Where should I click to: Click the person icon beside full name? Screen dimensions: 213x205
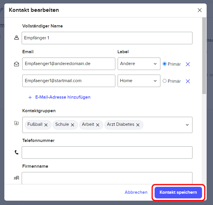(16, 38)
